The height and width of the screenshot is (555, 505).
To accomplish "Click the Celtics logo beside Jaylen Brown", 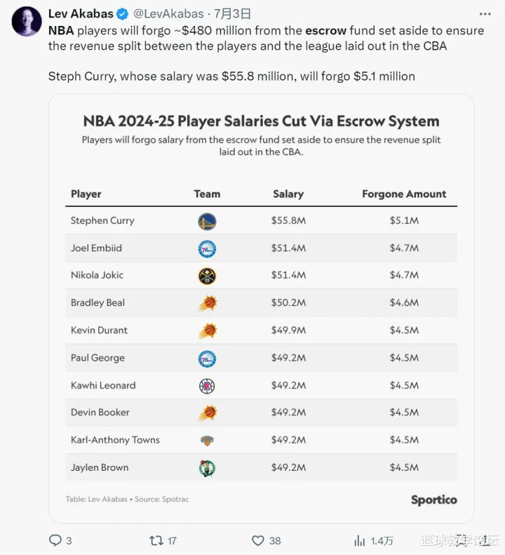I will pyautogui.click(x=207, y=468).
